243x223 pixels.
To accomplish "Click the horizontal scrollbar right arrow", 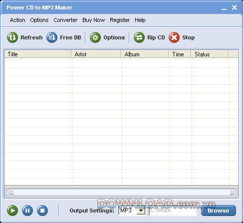I will [x=232, y=192].
